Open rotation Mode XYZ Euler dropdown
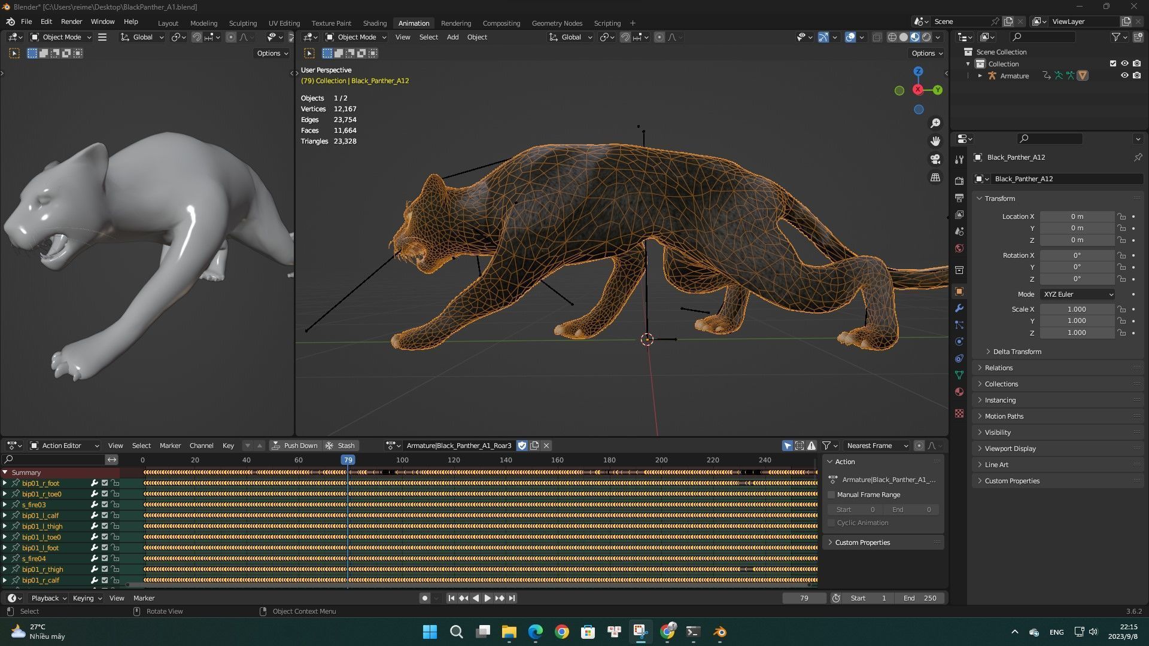 pyautogui.click(x=1078, y=294)
